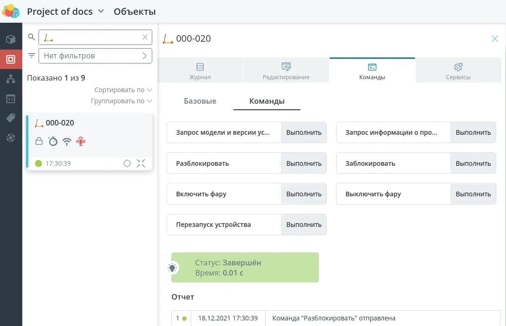Expand the 'Группировать по' dropdown
The height and width of the screenshot is (326, 506).
tap(121, 101)
